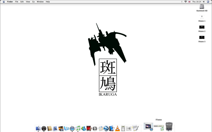
Task: Restore the minimized Safari window in Dock
Action: (x=148, y=127)
